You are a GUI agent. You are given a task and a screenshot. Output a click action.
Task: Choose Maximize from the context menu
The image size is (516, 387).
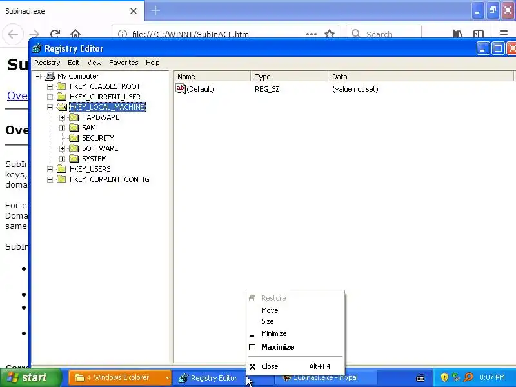click(295, 347)
